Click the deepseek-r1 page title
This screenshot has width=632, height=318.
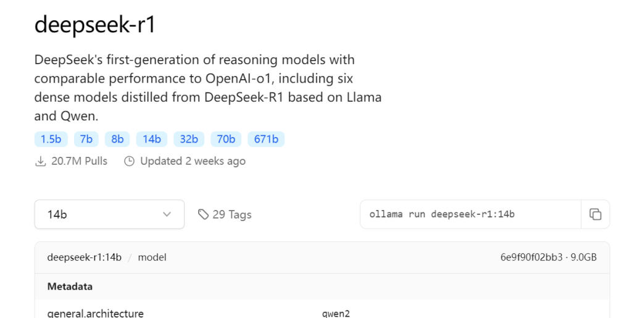click(x=94, y=25)
